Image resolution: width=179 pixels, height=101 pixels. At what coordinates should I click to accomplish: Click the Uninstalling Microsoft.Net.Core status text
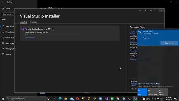tap(37, 33)
